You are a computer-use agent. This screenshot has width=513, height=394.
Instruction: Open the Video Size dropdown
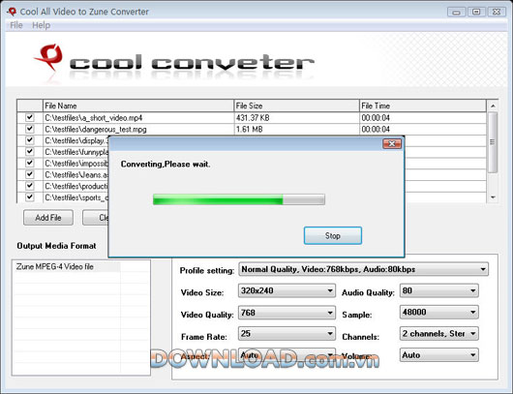point(287,290)
